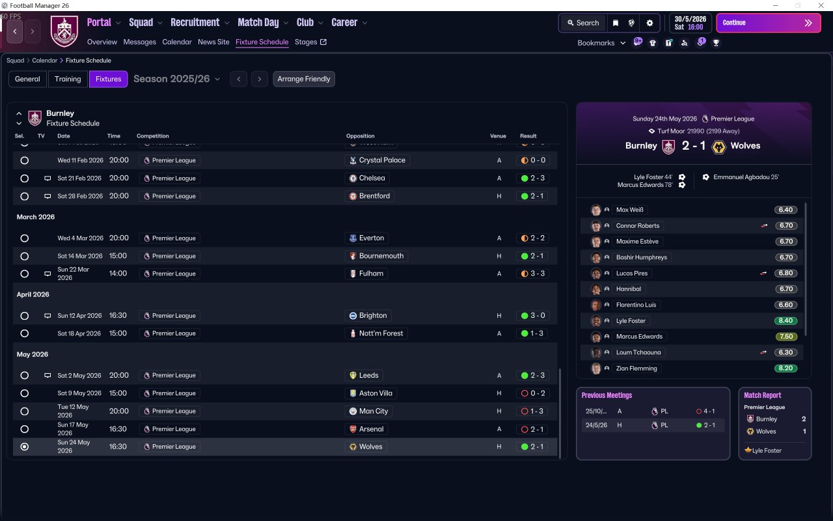Image resolution: width=833 pixels, height=521 pixels.
Task: Open the Match Report card
Action: point(775,424)
